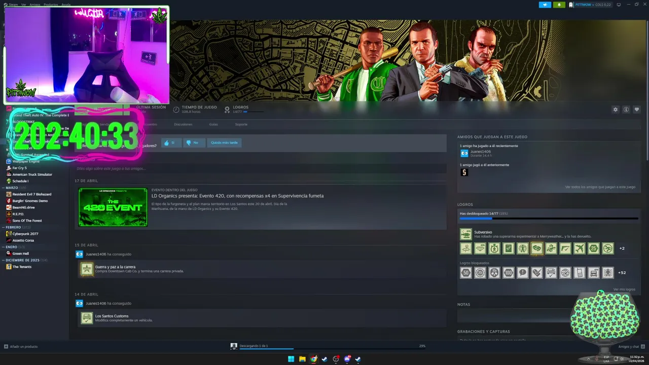
Task: Select Resident Evil 7 Biohazard in library
Action: point(31,194)
